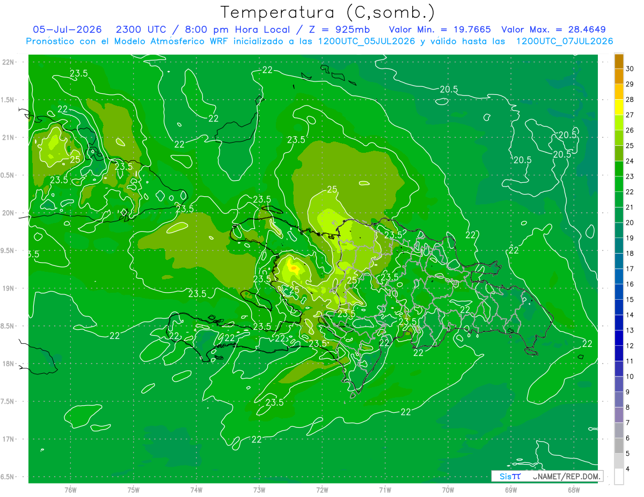Click the "21N" latitude axis label
644x497 pixels.
coord(9,137)
